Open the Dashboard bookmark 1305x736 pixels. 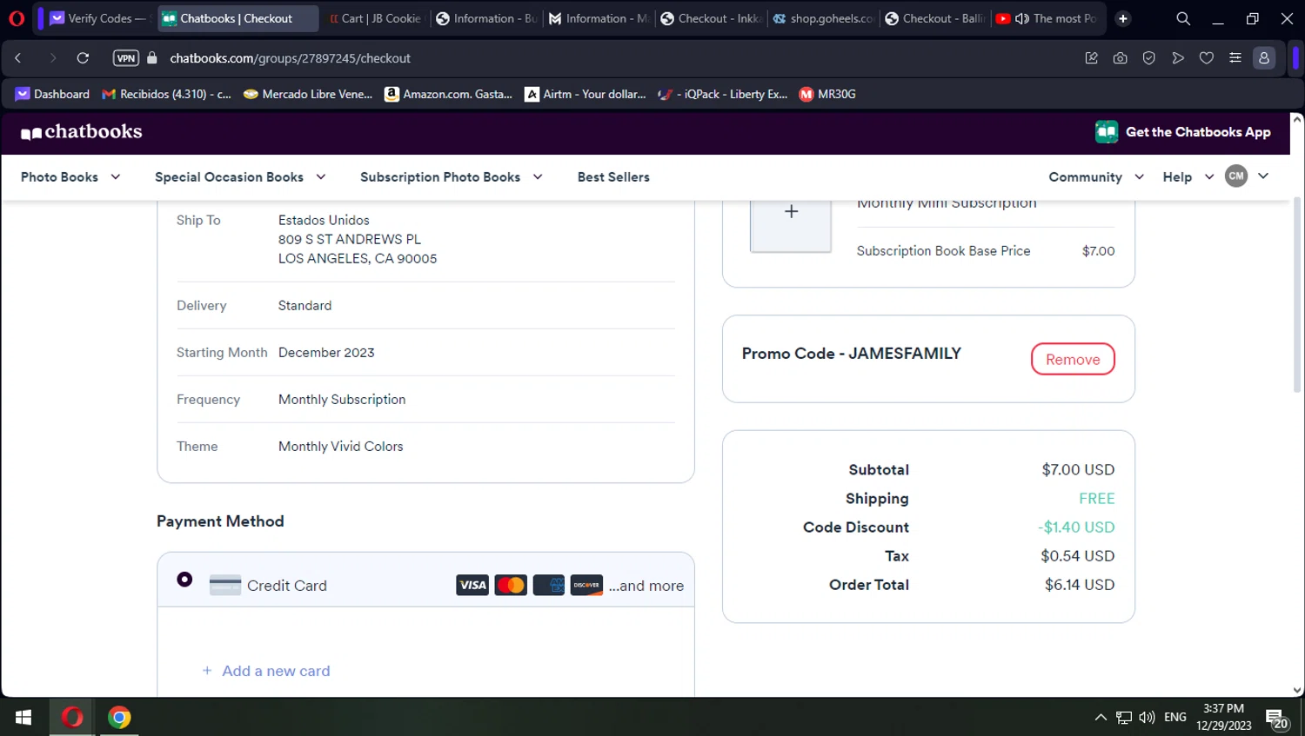coord(52,94)
